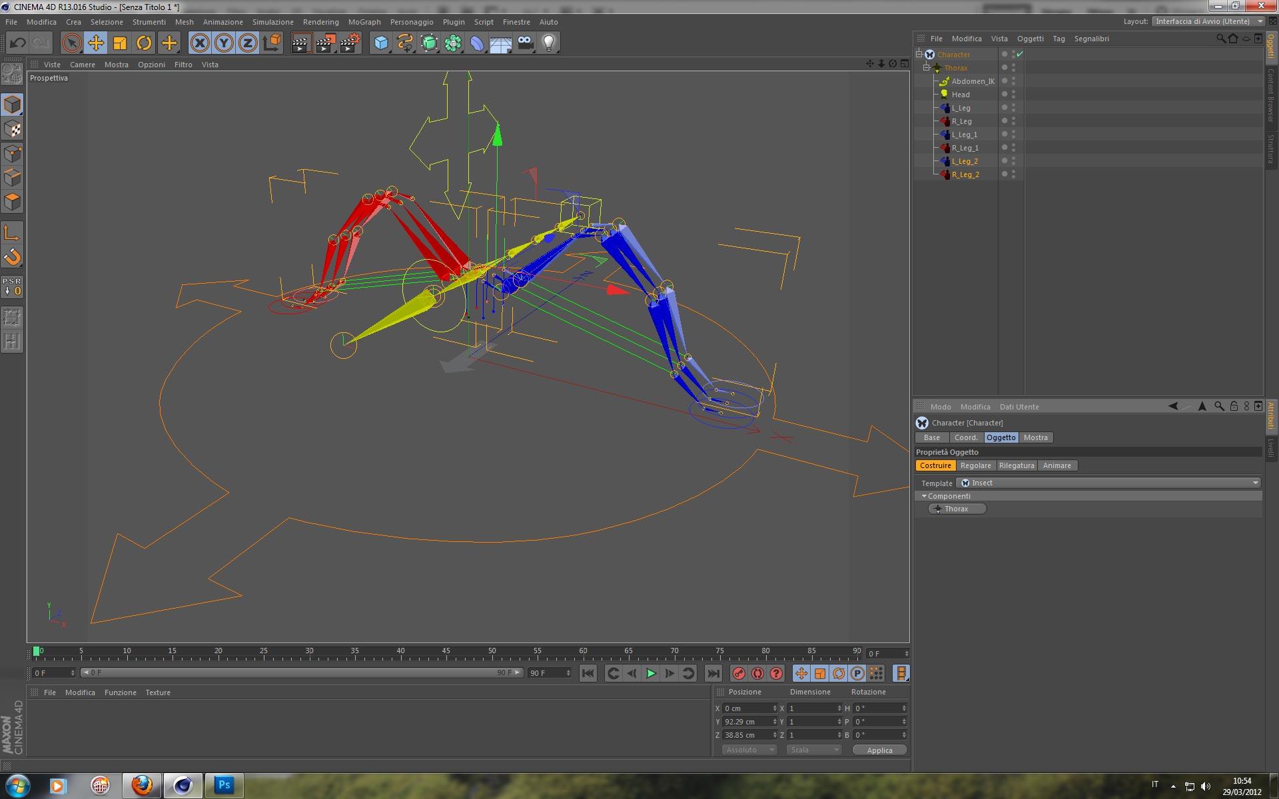
Task: Click the Undo arrow icon
Action: point(17,43)
